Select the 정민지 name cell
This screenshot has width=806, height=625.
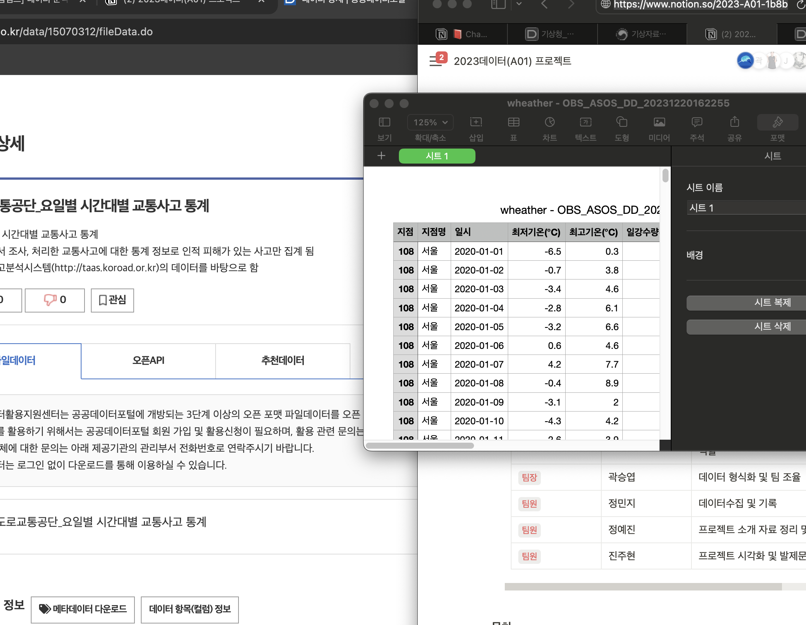pyautogui.click(x=646, y=503)
